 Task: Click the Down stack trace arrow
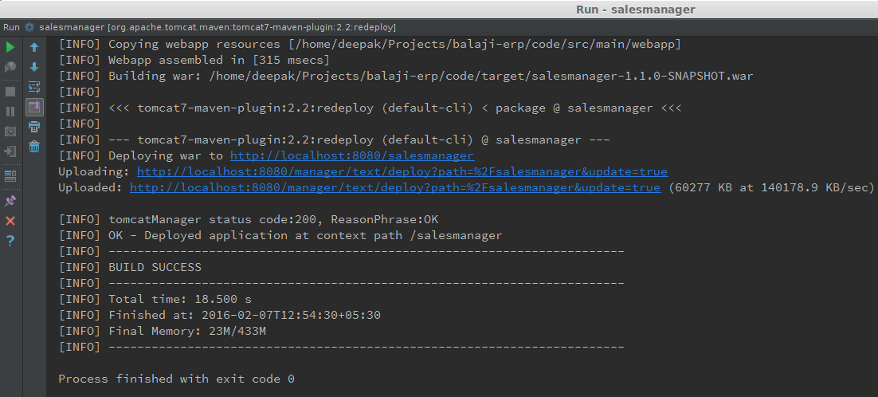[x=34, y=67]
